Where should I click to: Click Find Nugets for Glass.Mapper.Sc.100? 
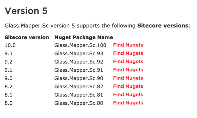pos(128,45)
